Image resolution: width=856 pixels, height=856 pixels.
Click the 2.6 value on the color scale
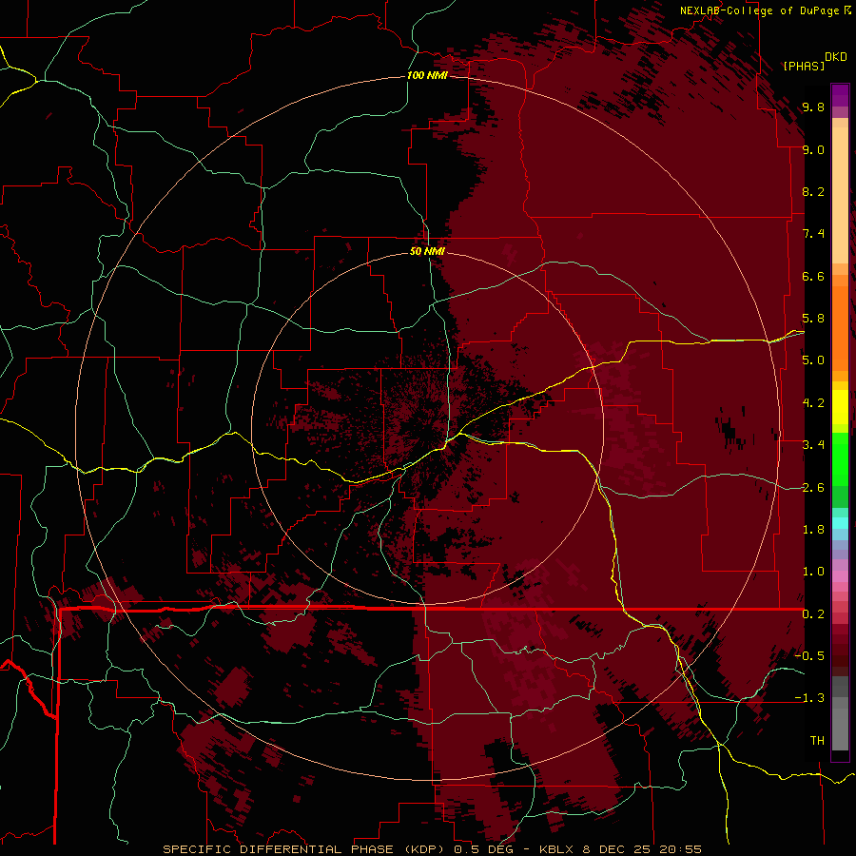813,488
